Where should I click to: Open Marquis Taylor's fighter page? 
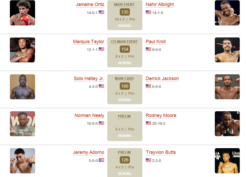(x=89, y=42)
